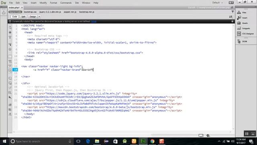Open the Edit menu
This screenshot has width=257, height=145.
(18, 3)
